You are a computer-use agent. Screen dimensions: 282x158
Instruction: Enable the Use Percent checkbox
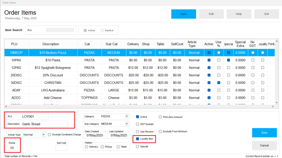[138, 132]
